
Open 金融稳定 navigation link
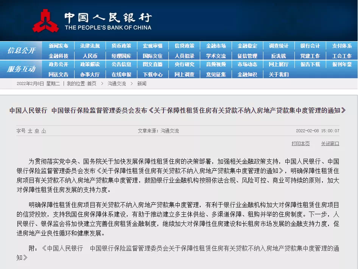coord(247,46)
